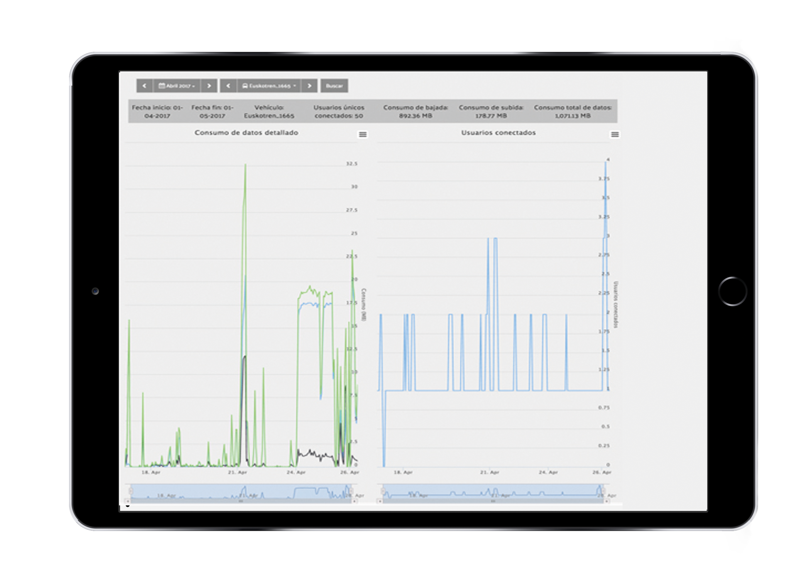Click users chart scrollbar left arrow
The image size is (797, 580).
coord(380,501)
